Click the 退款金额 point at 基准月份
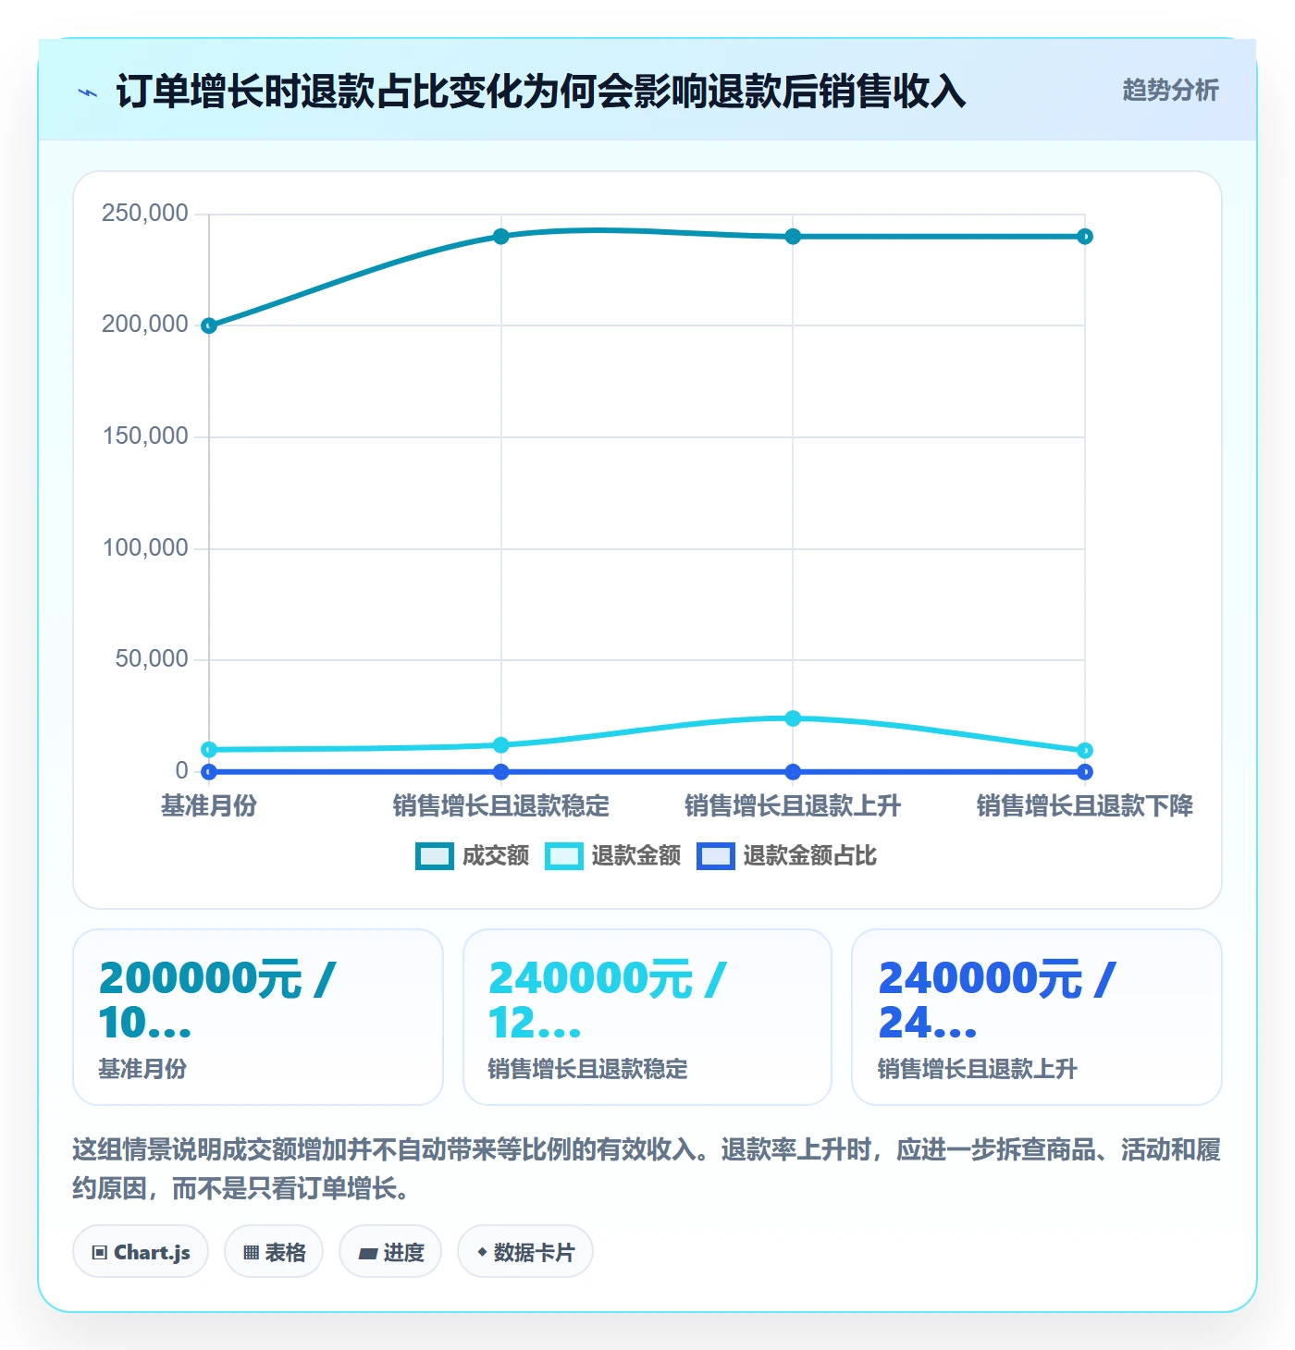Viewport: 1295px width, 1350px height. click(x=209, y=750)
